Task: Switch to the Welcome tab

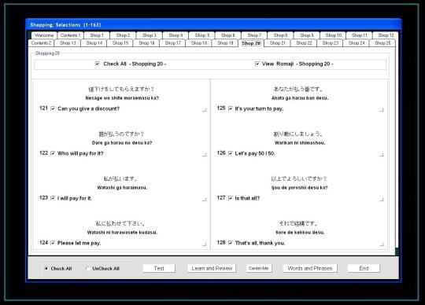Action: click(x=44, y=35)
